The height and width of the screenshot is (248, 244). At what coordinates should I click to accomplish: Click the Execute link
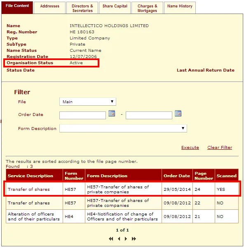pos(190,147)
